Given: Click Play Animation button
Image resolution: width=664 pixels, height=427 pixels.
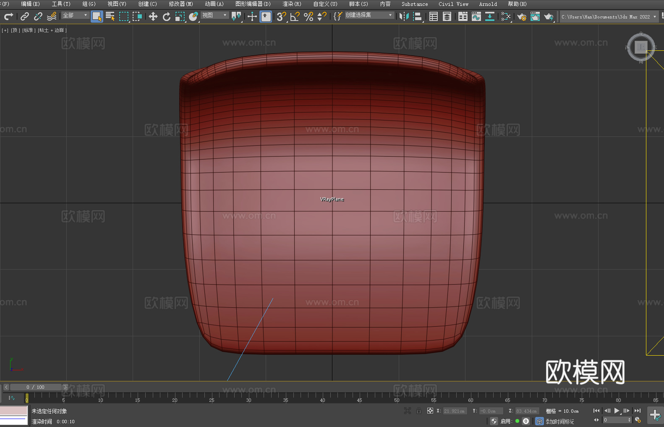Looking at the screenshot, I should coord(617,411).
